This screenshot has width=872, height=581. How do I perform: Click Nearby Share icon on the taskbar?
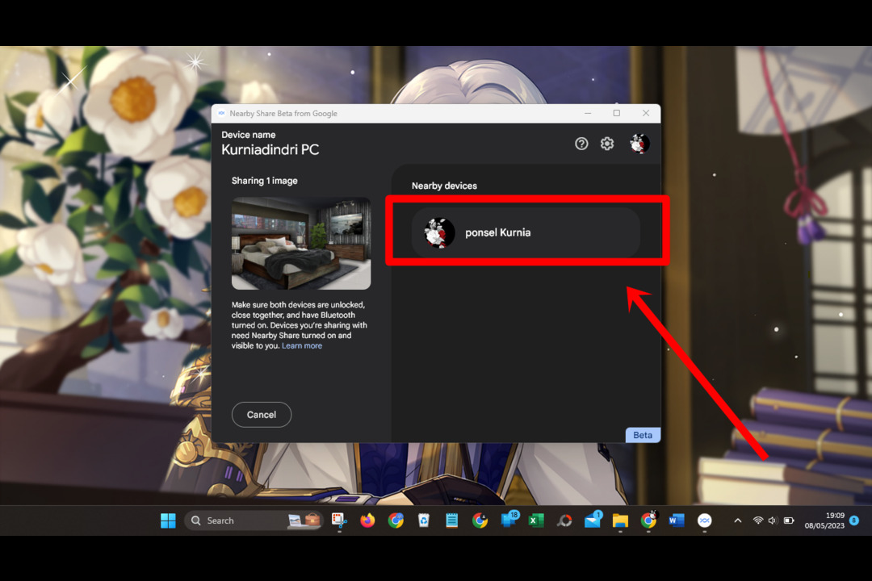click(705, 520)
